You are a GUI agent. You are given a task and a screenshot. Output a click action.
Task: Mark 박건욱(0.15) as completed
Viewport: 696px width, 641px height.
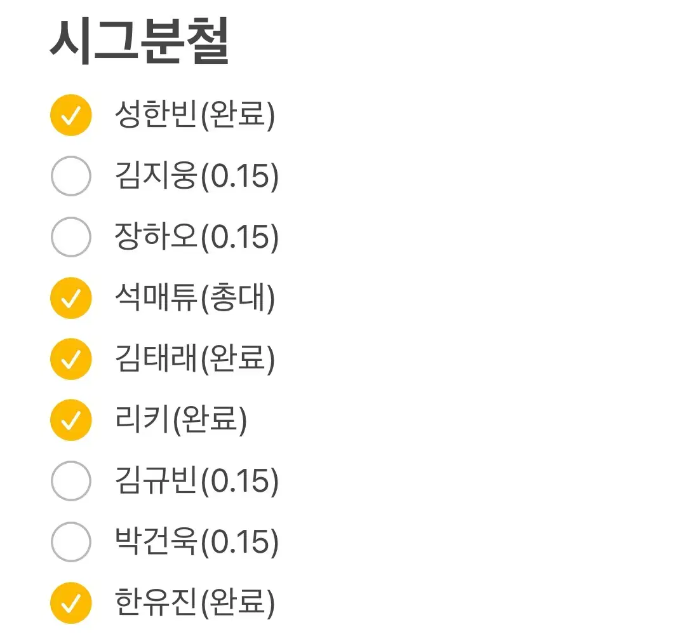point(71,541)
